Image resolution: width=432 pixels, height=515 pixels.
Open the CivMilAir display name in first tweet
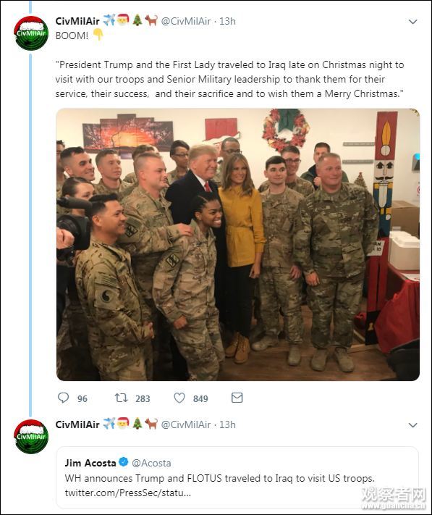(77, 21)
